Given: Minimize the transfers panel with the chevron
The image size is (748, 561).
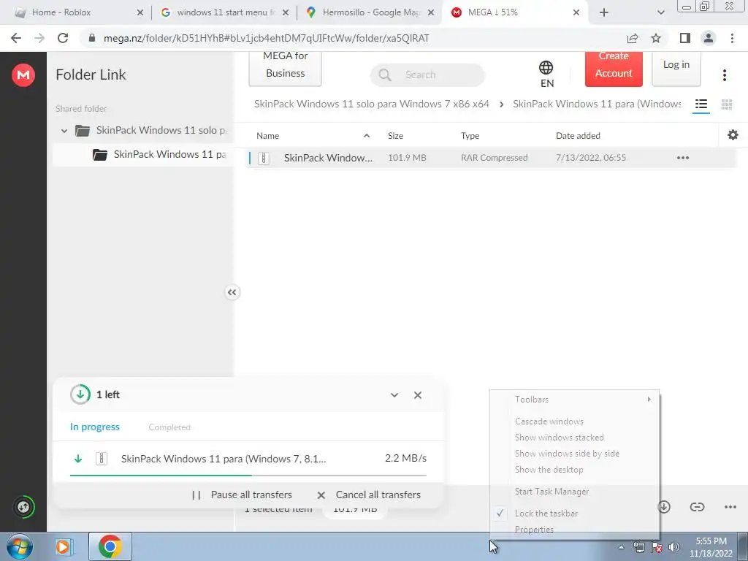Looking at the screenshot, I should click(x=394, y=395).
